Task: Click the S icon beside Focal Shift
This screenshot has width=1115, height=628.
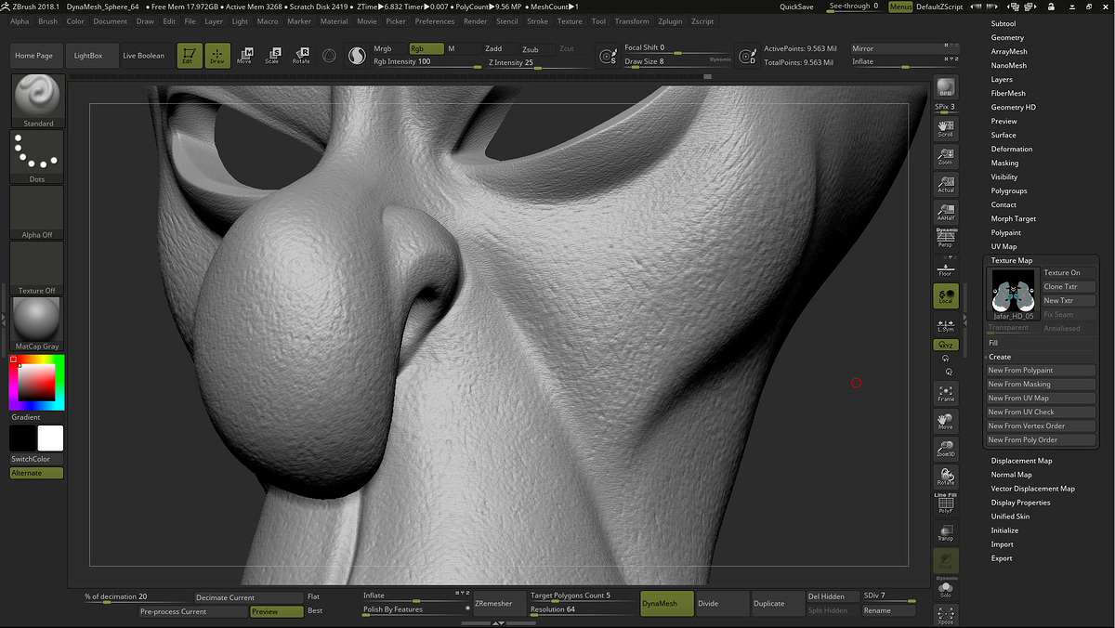Action: pos(608,57)
